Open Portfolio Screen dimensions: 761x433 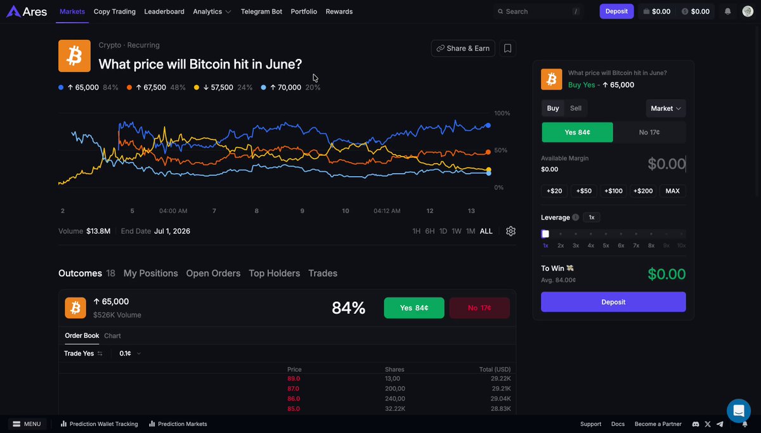pos(304,11)
